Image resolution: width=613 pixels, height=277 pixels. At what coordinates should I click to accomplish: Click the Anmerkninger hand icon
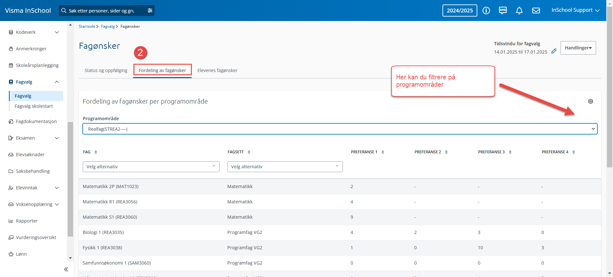pos(11,49)
